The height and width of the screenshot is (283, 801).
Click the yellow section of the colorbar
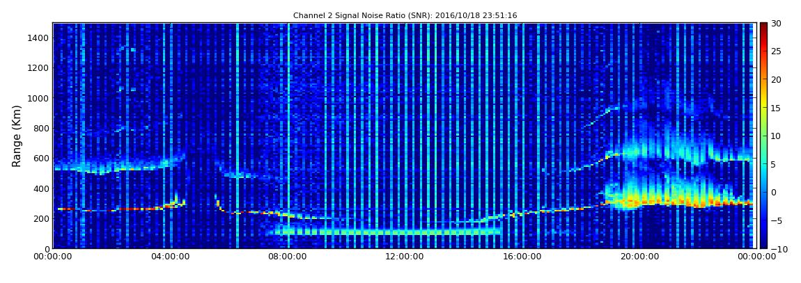(763, 104)
